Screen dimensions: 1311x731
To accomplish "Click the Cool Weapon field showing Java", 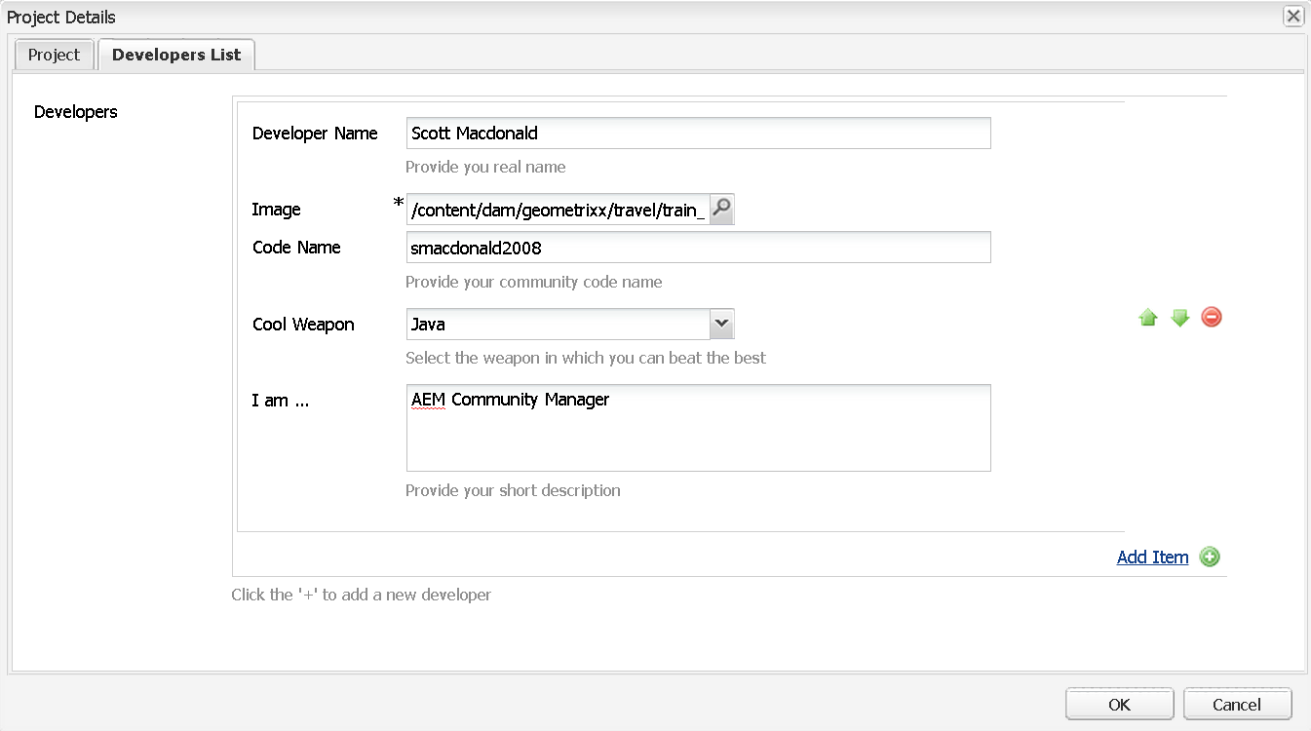I will (558, 325).
